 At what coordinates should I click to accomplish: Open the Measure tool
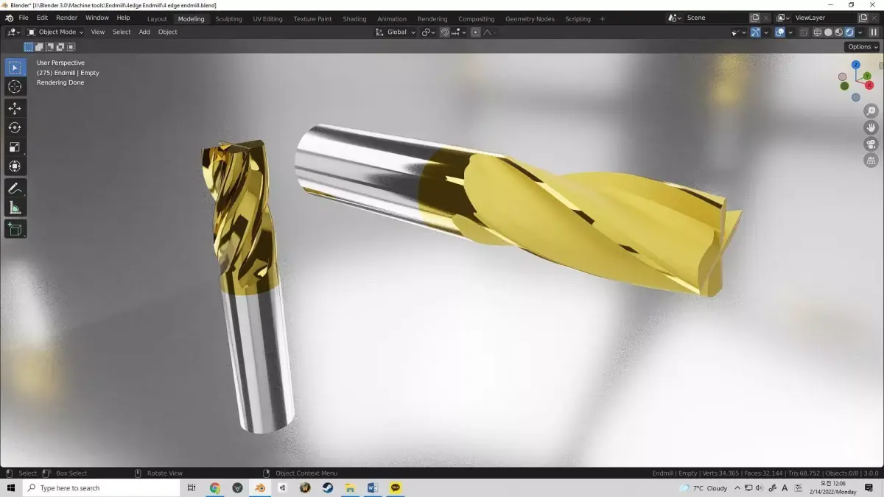pyautogui.click(x=15, y=207)
